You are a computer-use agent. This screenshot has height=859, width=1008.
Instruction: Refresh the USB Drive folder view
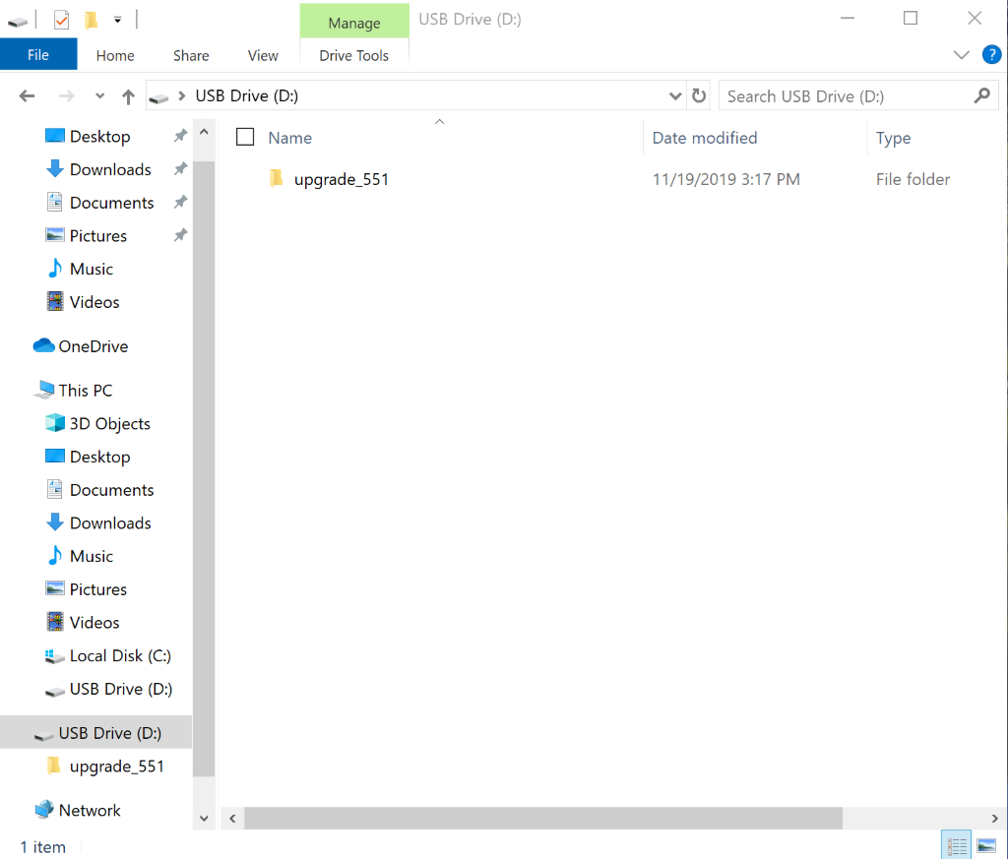point(699,95)
